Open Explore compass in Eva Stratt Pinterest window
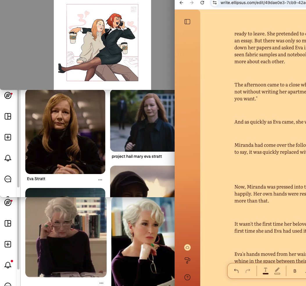Viewport: 306px width, 286px height. pos(8,95)
